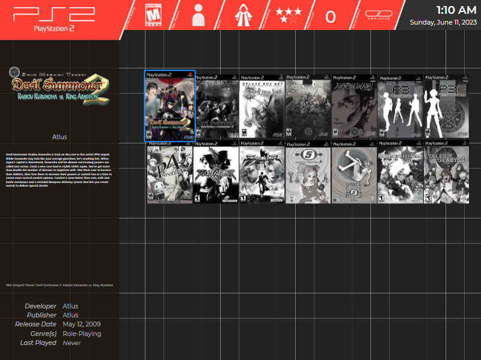
Task: Select the Space Channel 5 Part 2 cover
Action: 354,172
